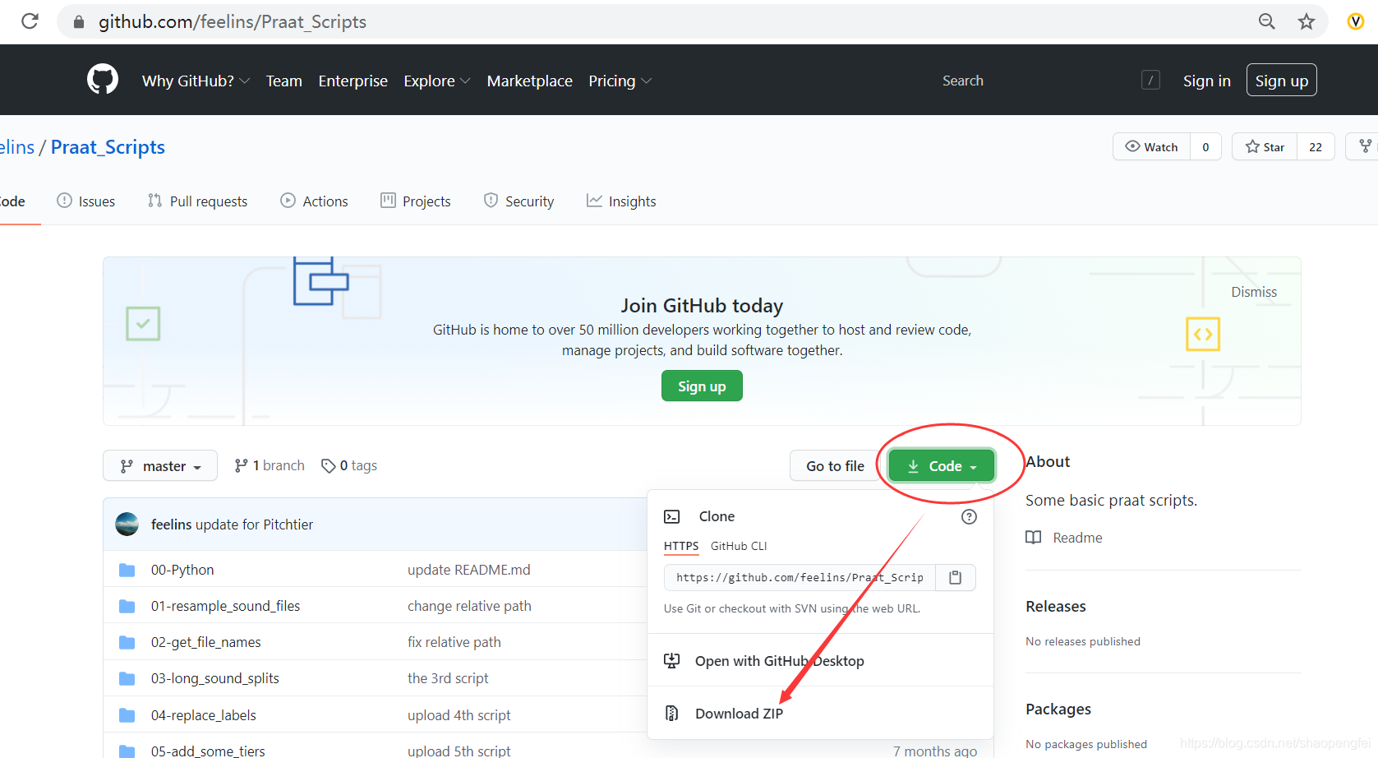
Task: Open the master branch dropdown
Action: click(x=160, y=465)
